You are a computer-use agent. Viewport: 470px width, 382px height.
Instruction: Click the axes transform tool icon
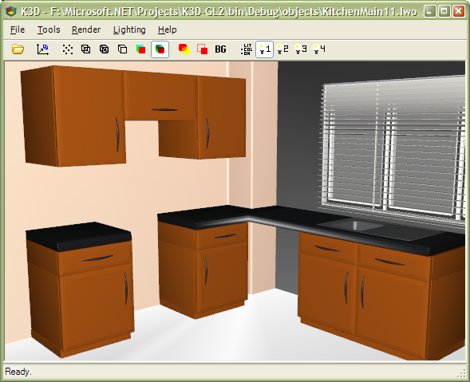pos(42,49)
